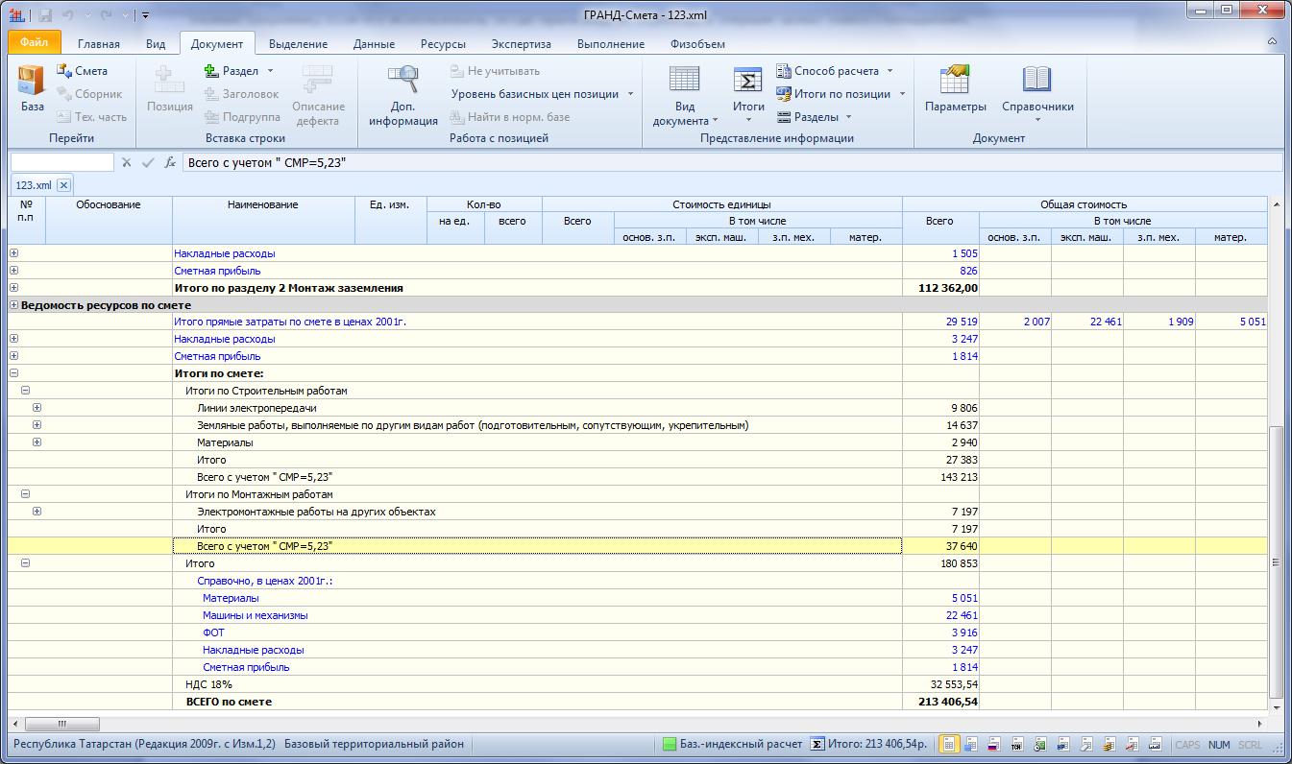1292x764 pixels.
Task: Open Способ расчета dropdown
Action: tap(835, 71)
